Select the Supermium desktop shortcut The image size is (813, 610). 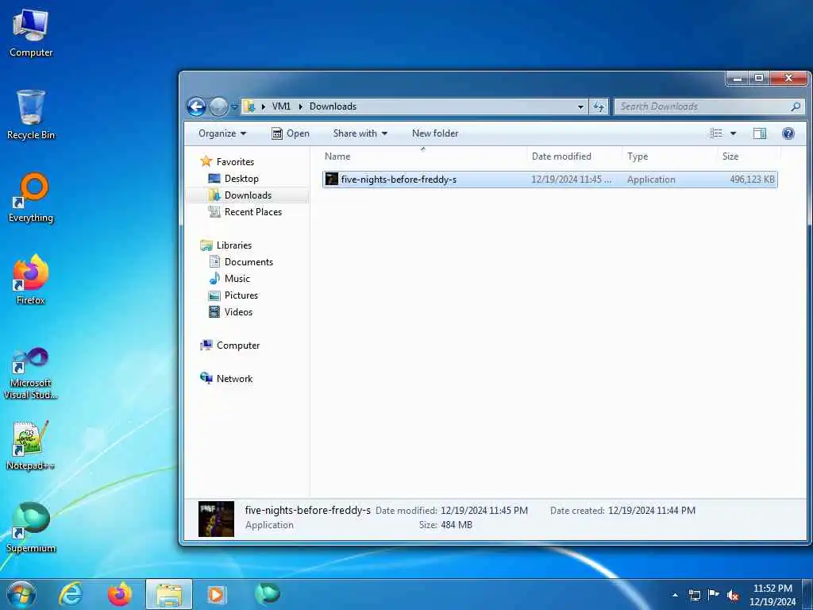31,528
